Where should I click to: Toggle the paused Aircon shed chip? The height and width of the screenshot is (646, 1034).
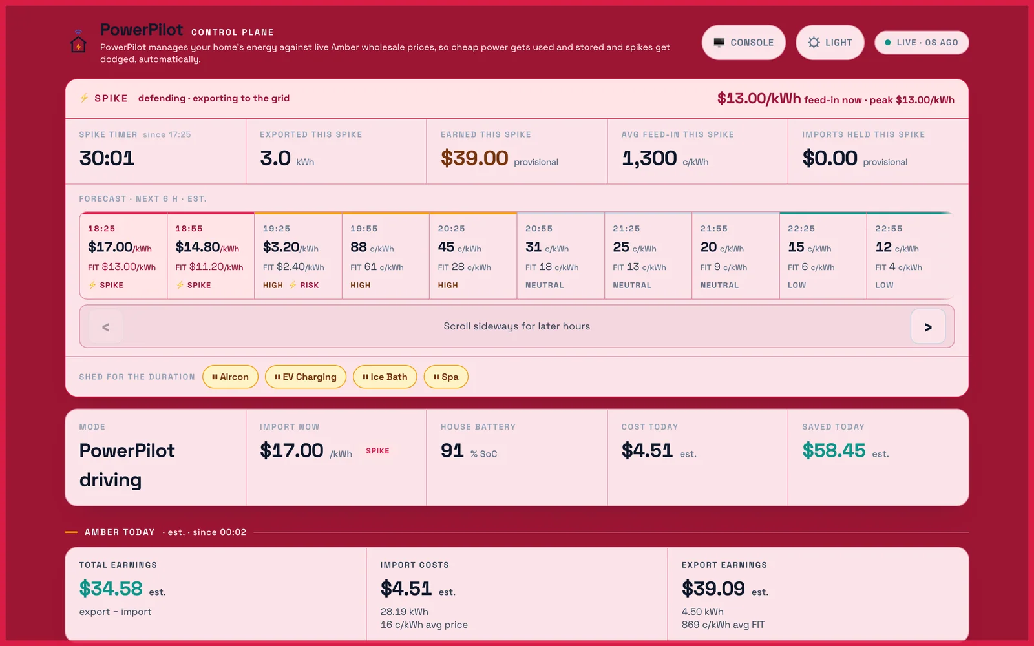230,377
